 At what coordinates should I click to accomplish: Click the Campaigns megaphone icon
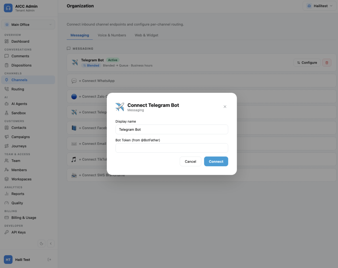coord(7,137)
